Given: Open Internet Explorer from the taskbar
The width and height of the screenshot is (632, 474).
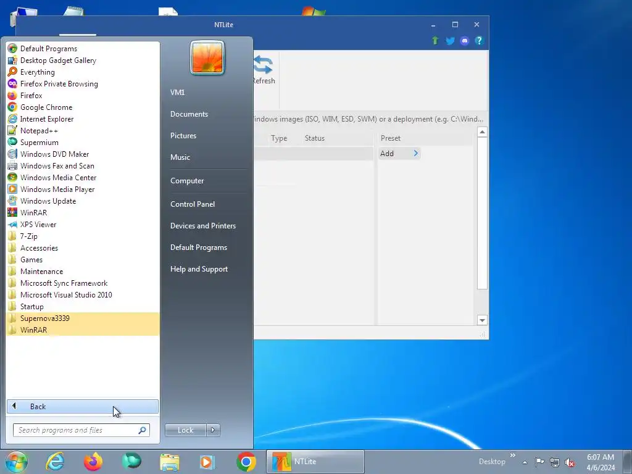Looking at the screenshot, I should tap(55, 462).
